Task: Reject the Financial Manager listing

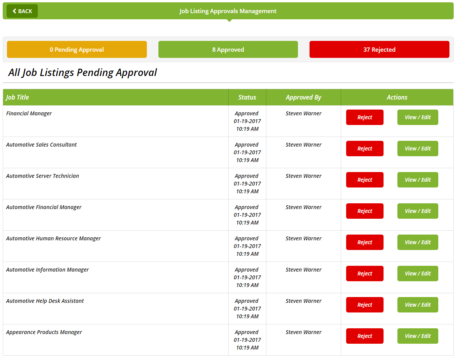Action: [364, 117]
